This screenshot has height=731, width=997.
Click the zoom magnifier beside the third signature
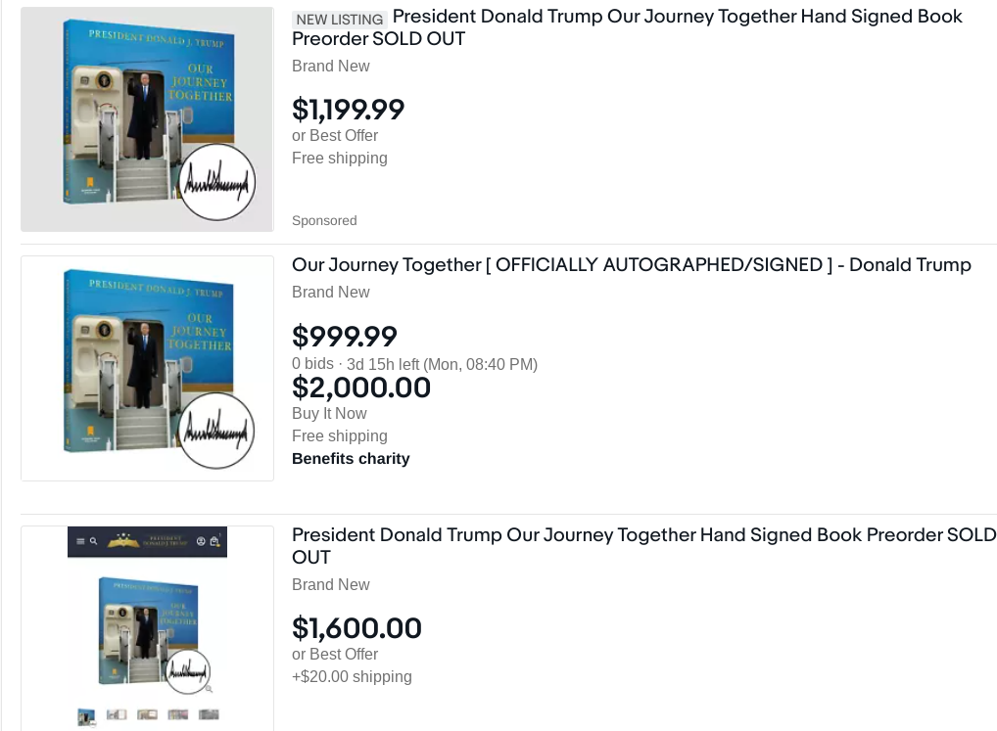209,689
